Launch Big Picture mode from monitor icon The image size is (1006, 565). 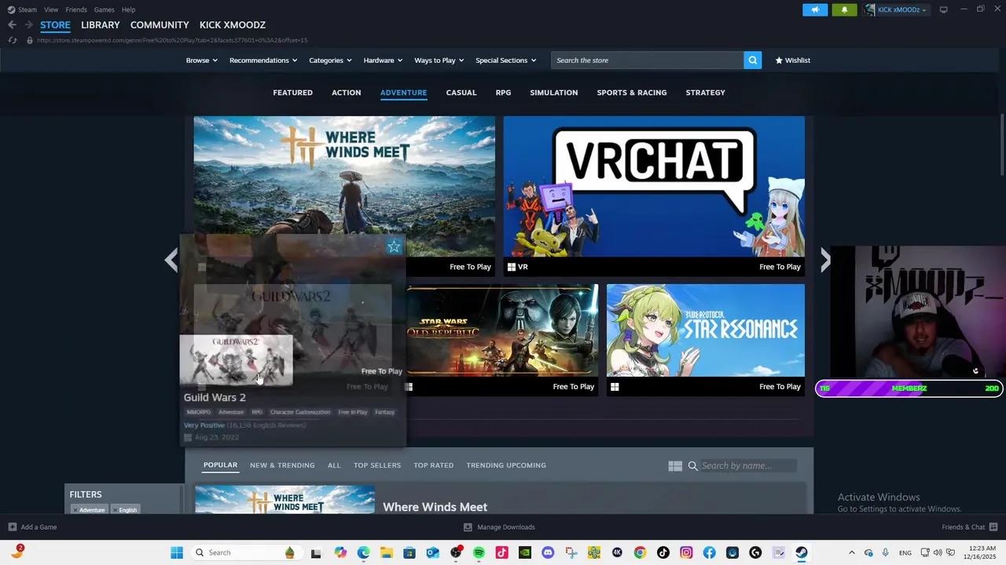point(943,9)
